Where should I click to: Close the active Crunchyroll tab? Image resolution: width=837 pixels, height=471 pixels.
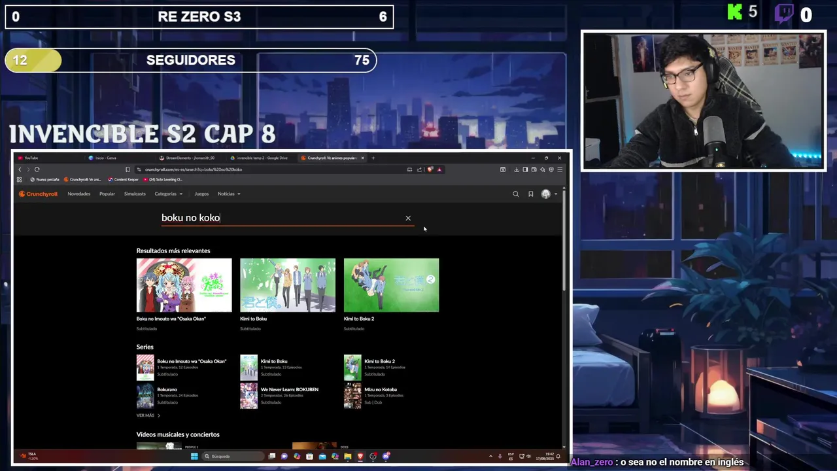362,158
